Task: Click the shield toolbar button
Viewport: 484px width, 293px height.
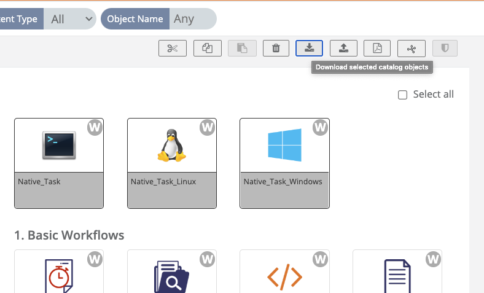Action: pyautogui.click(x=445, y=48)
